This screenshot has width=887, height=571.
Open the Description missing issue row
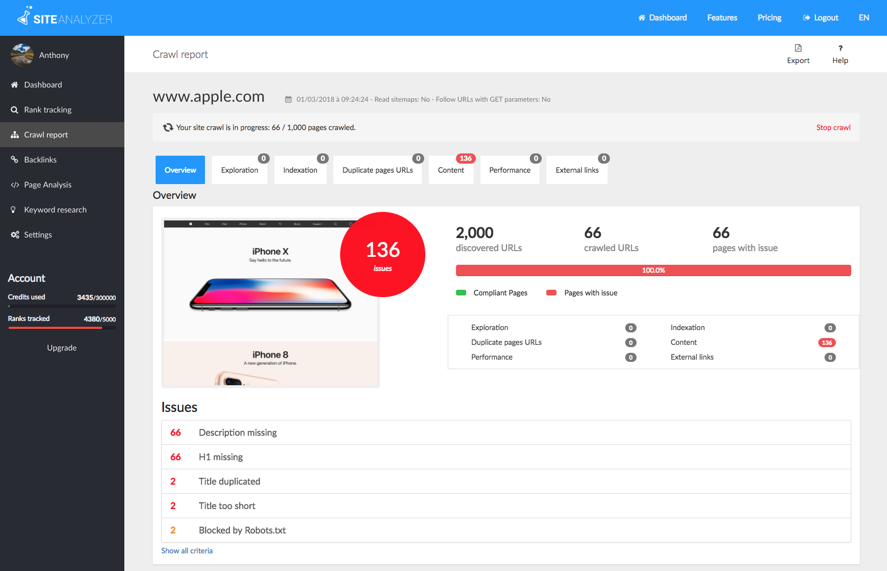pos(506,432)
